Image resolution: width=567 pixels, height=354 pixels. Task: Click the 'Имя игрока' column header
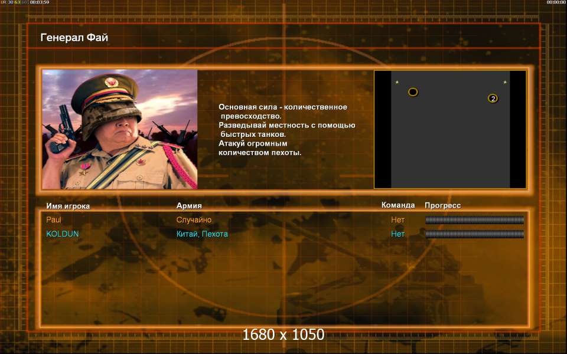pos(68,206)
